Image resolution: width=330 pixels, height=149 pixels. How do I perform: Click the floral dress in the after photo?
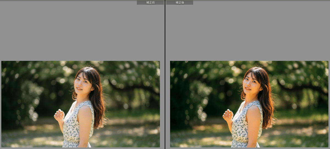point(241,127)
